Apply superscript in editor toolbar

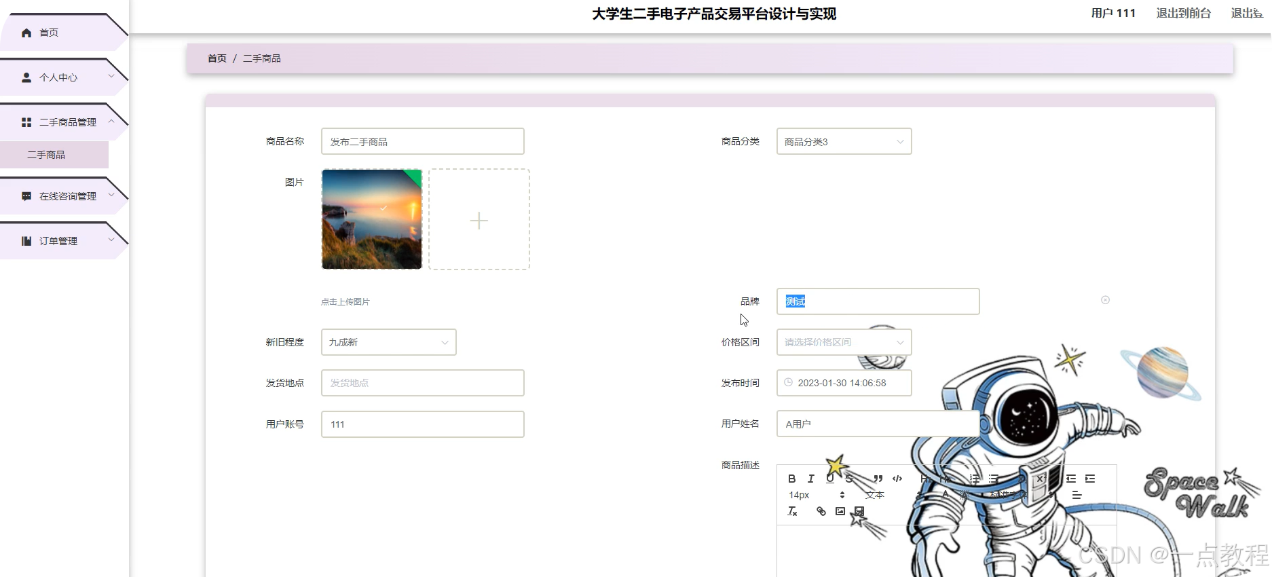pos(1041,479)
